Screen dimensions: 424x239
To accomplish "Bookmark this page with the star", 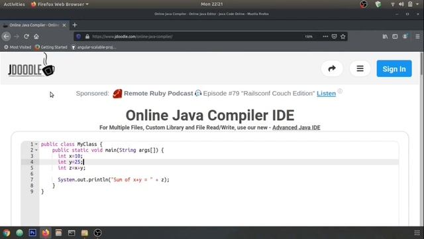I will pos(343,37).
